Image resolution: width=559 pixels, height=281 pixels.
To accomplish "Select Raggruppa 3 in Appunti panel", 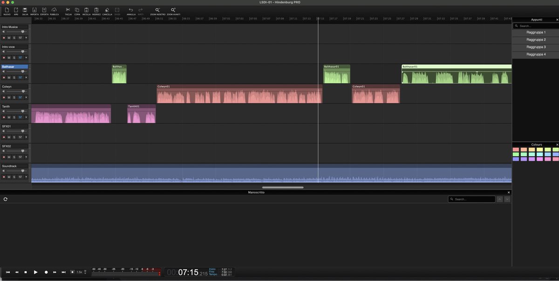I will 536,47.
